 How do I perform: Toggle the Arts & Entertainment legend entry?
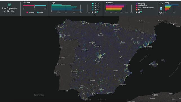[x=145, y=8]
